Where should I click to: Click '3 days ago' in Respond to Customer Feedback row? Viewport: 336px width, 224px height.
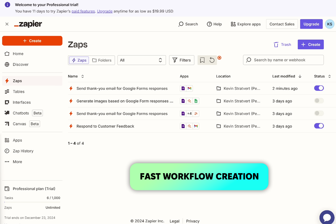[282, 126]
